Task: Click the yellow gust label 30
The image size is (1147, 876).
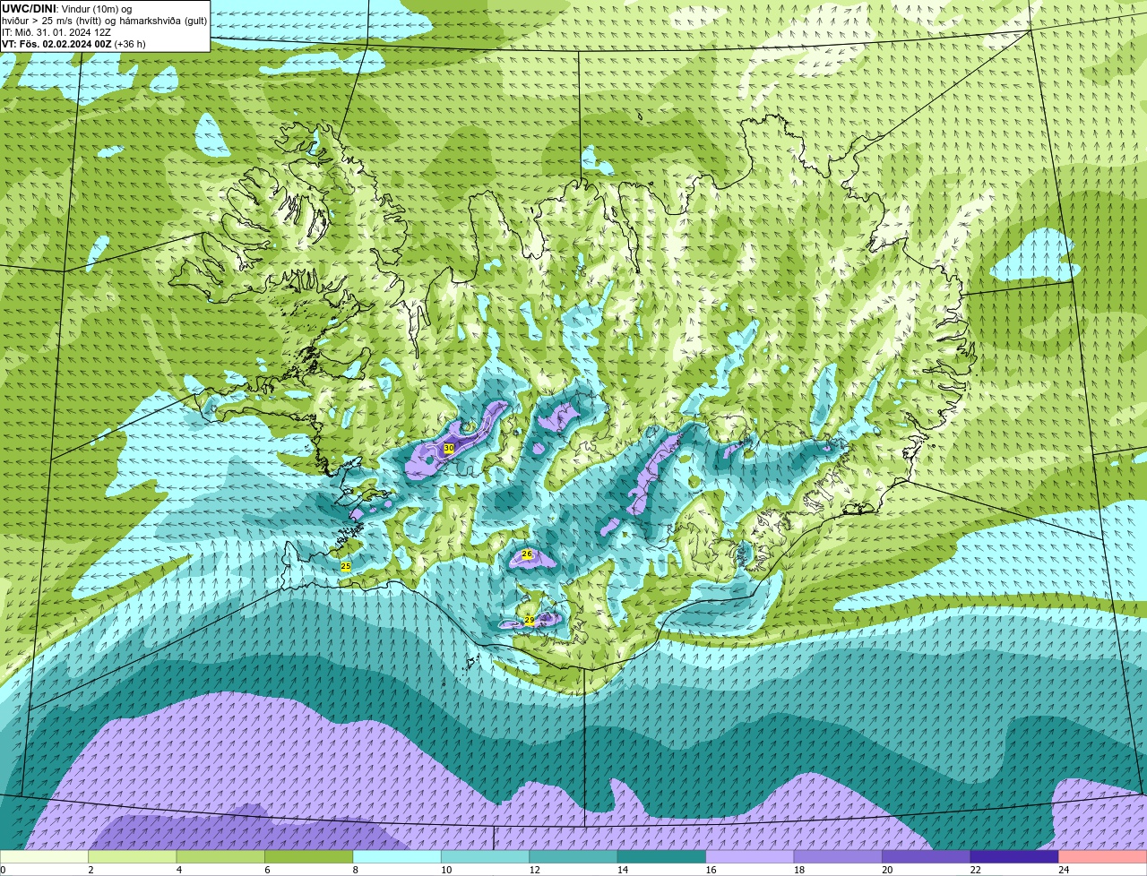Action: [449, 448]
